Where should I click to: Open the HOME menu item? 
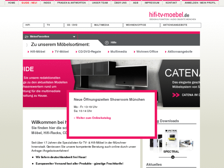[12, 3]
